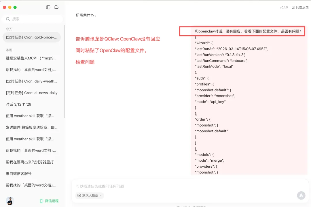Click the user avatar picture
This screenshot has width=311, height=207.
[x=10, y=201]
